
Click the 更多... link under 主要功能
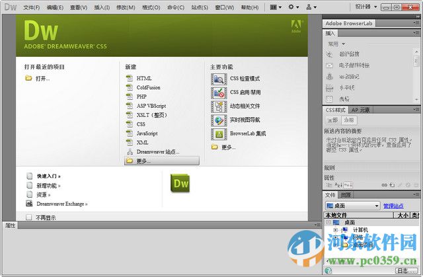[229, 147]
